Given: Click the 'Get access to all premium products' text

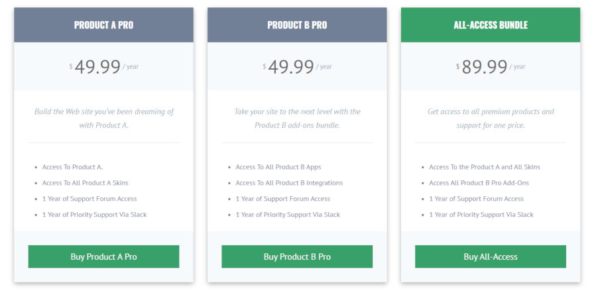Looking at the screenshot, I should coord(490,118).
